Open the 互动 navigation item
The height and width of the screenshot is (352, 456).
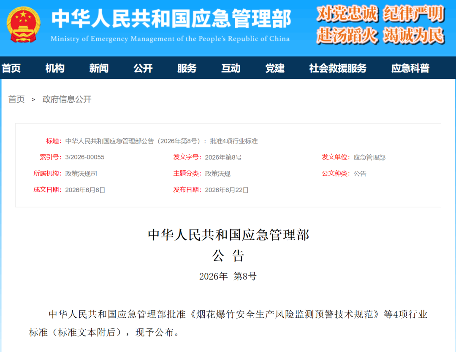pyautogui.click(x=231, y=68)
